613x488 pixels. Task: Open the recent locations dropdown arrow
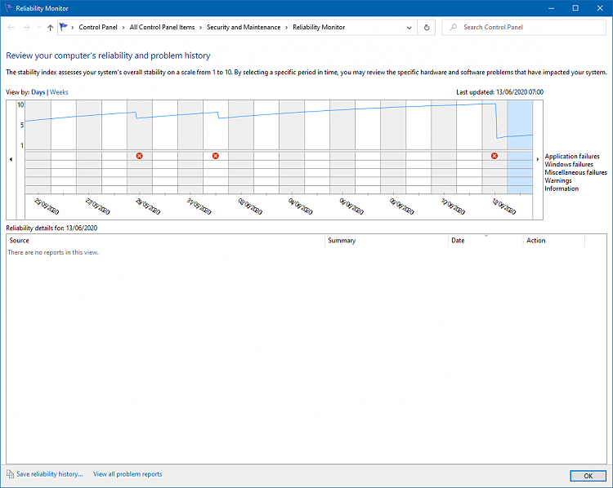pyautogui.click(x=39, y=27)
